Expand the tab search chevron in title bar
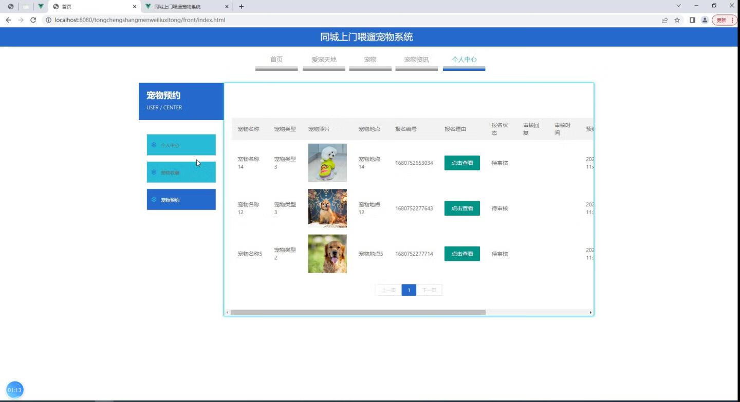740x402 pixels. [x=678, y=6]
